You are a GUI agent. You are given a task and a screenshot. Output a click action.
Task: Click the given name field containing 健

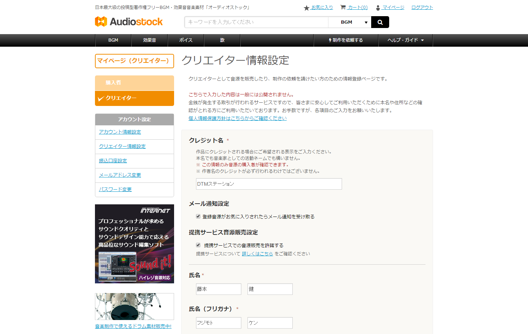point(270,289)
